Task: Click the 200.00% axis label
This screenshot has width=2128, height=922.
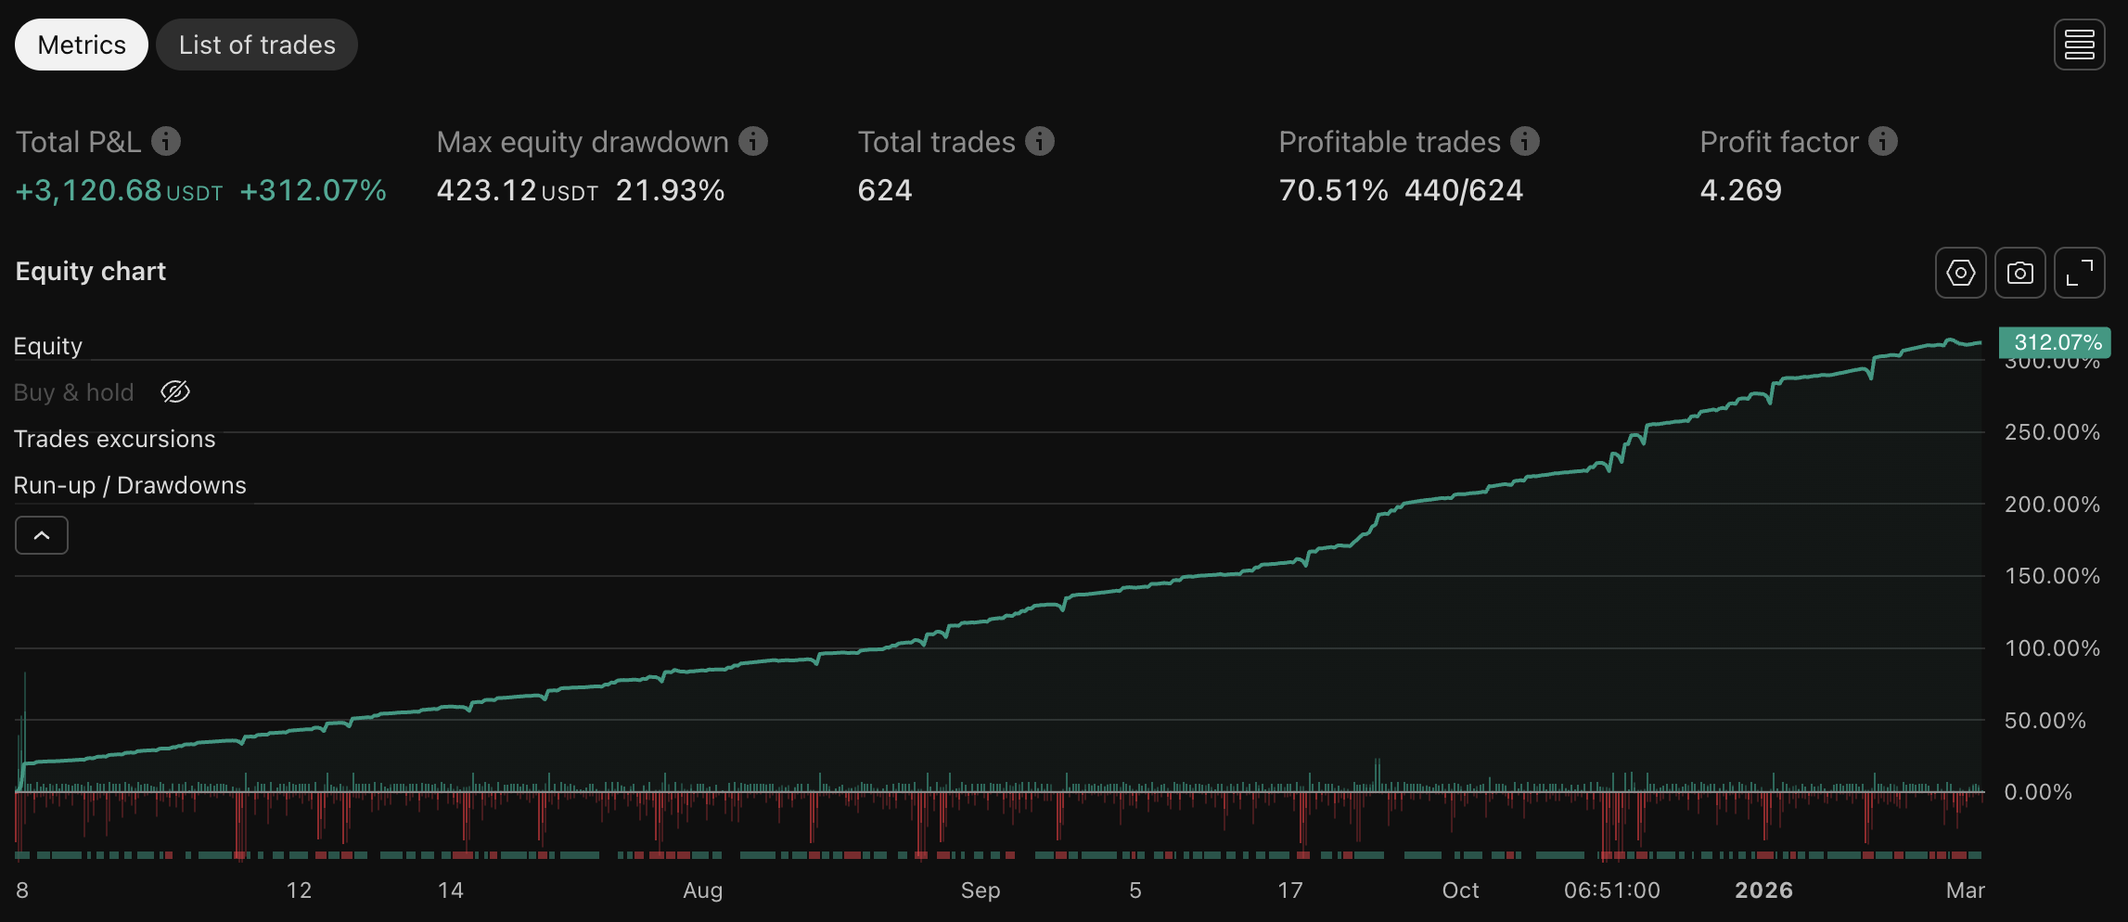Action: 2052,505
